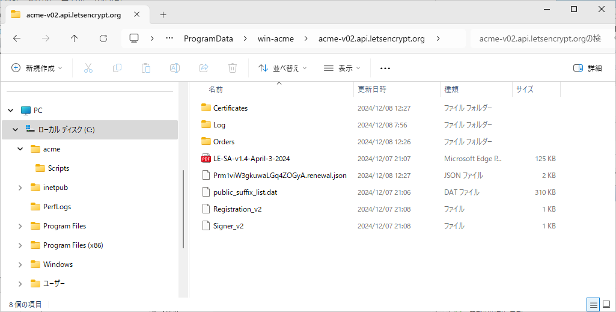Expand the ユーザー folder node
This screenshot has height=312, width=616.
coord(20,284)
